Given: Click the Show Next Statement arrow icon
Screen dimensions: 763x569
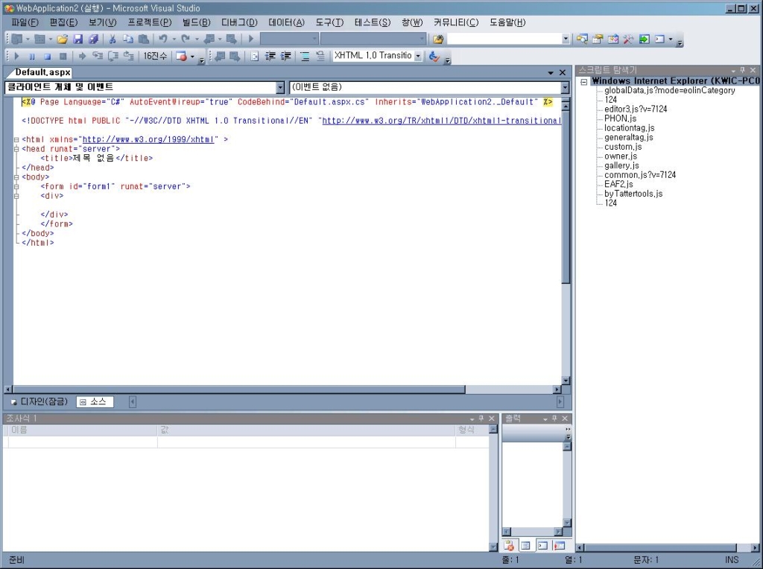Looking at the screenshot, I should [x=82, y=56].
